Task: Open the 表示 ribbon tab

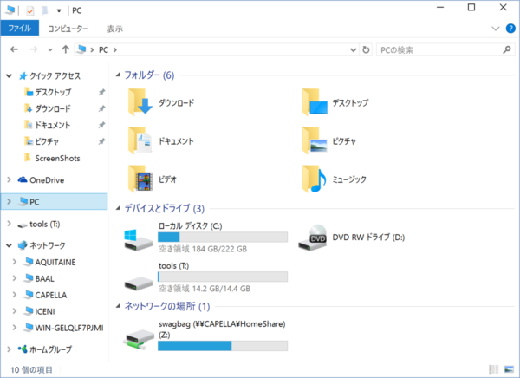Action: (x=114, y=29)
